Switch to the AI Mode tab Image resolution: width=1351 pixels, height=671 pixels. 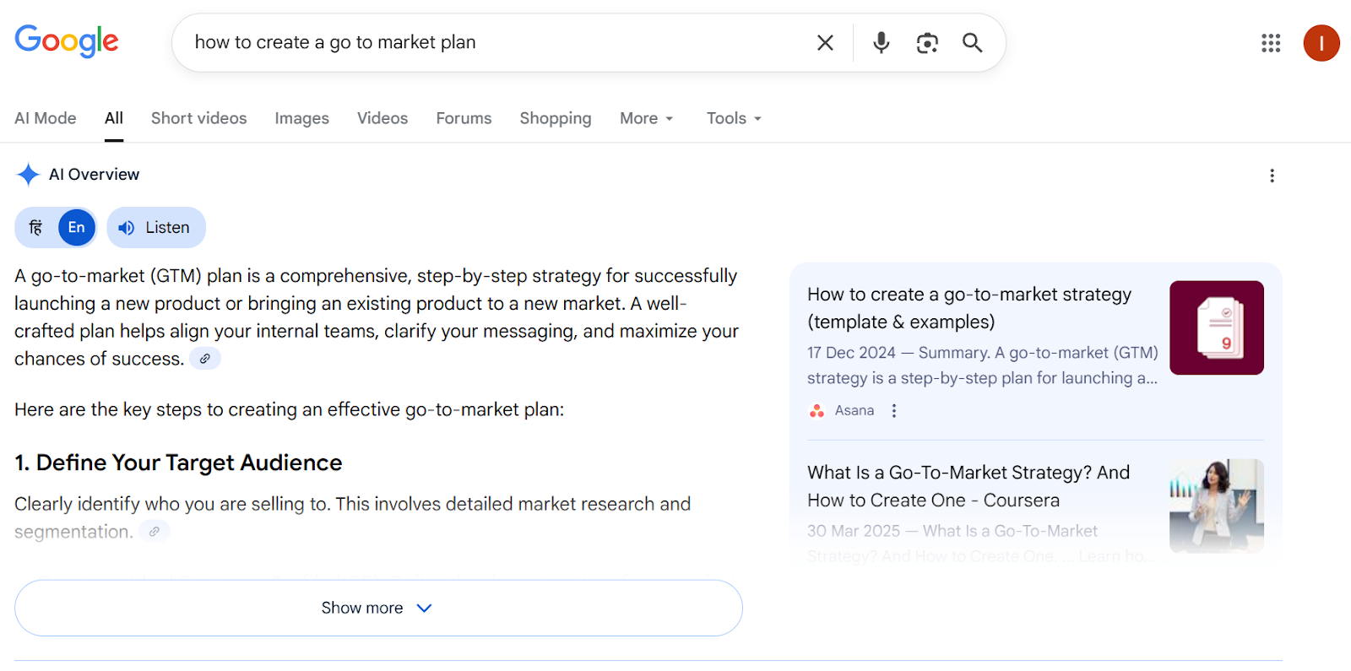46,119
